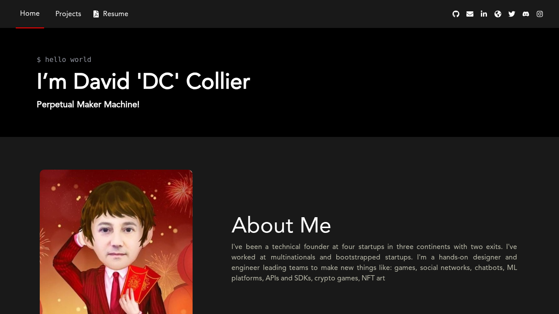Click the About Me biography paragraph

374,262
